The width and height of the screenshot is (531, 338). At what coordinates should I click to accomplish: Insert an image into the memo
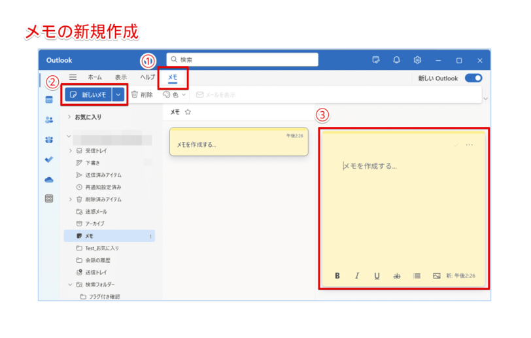[437, 276]
